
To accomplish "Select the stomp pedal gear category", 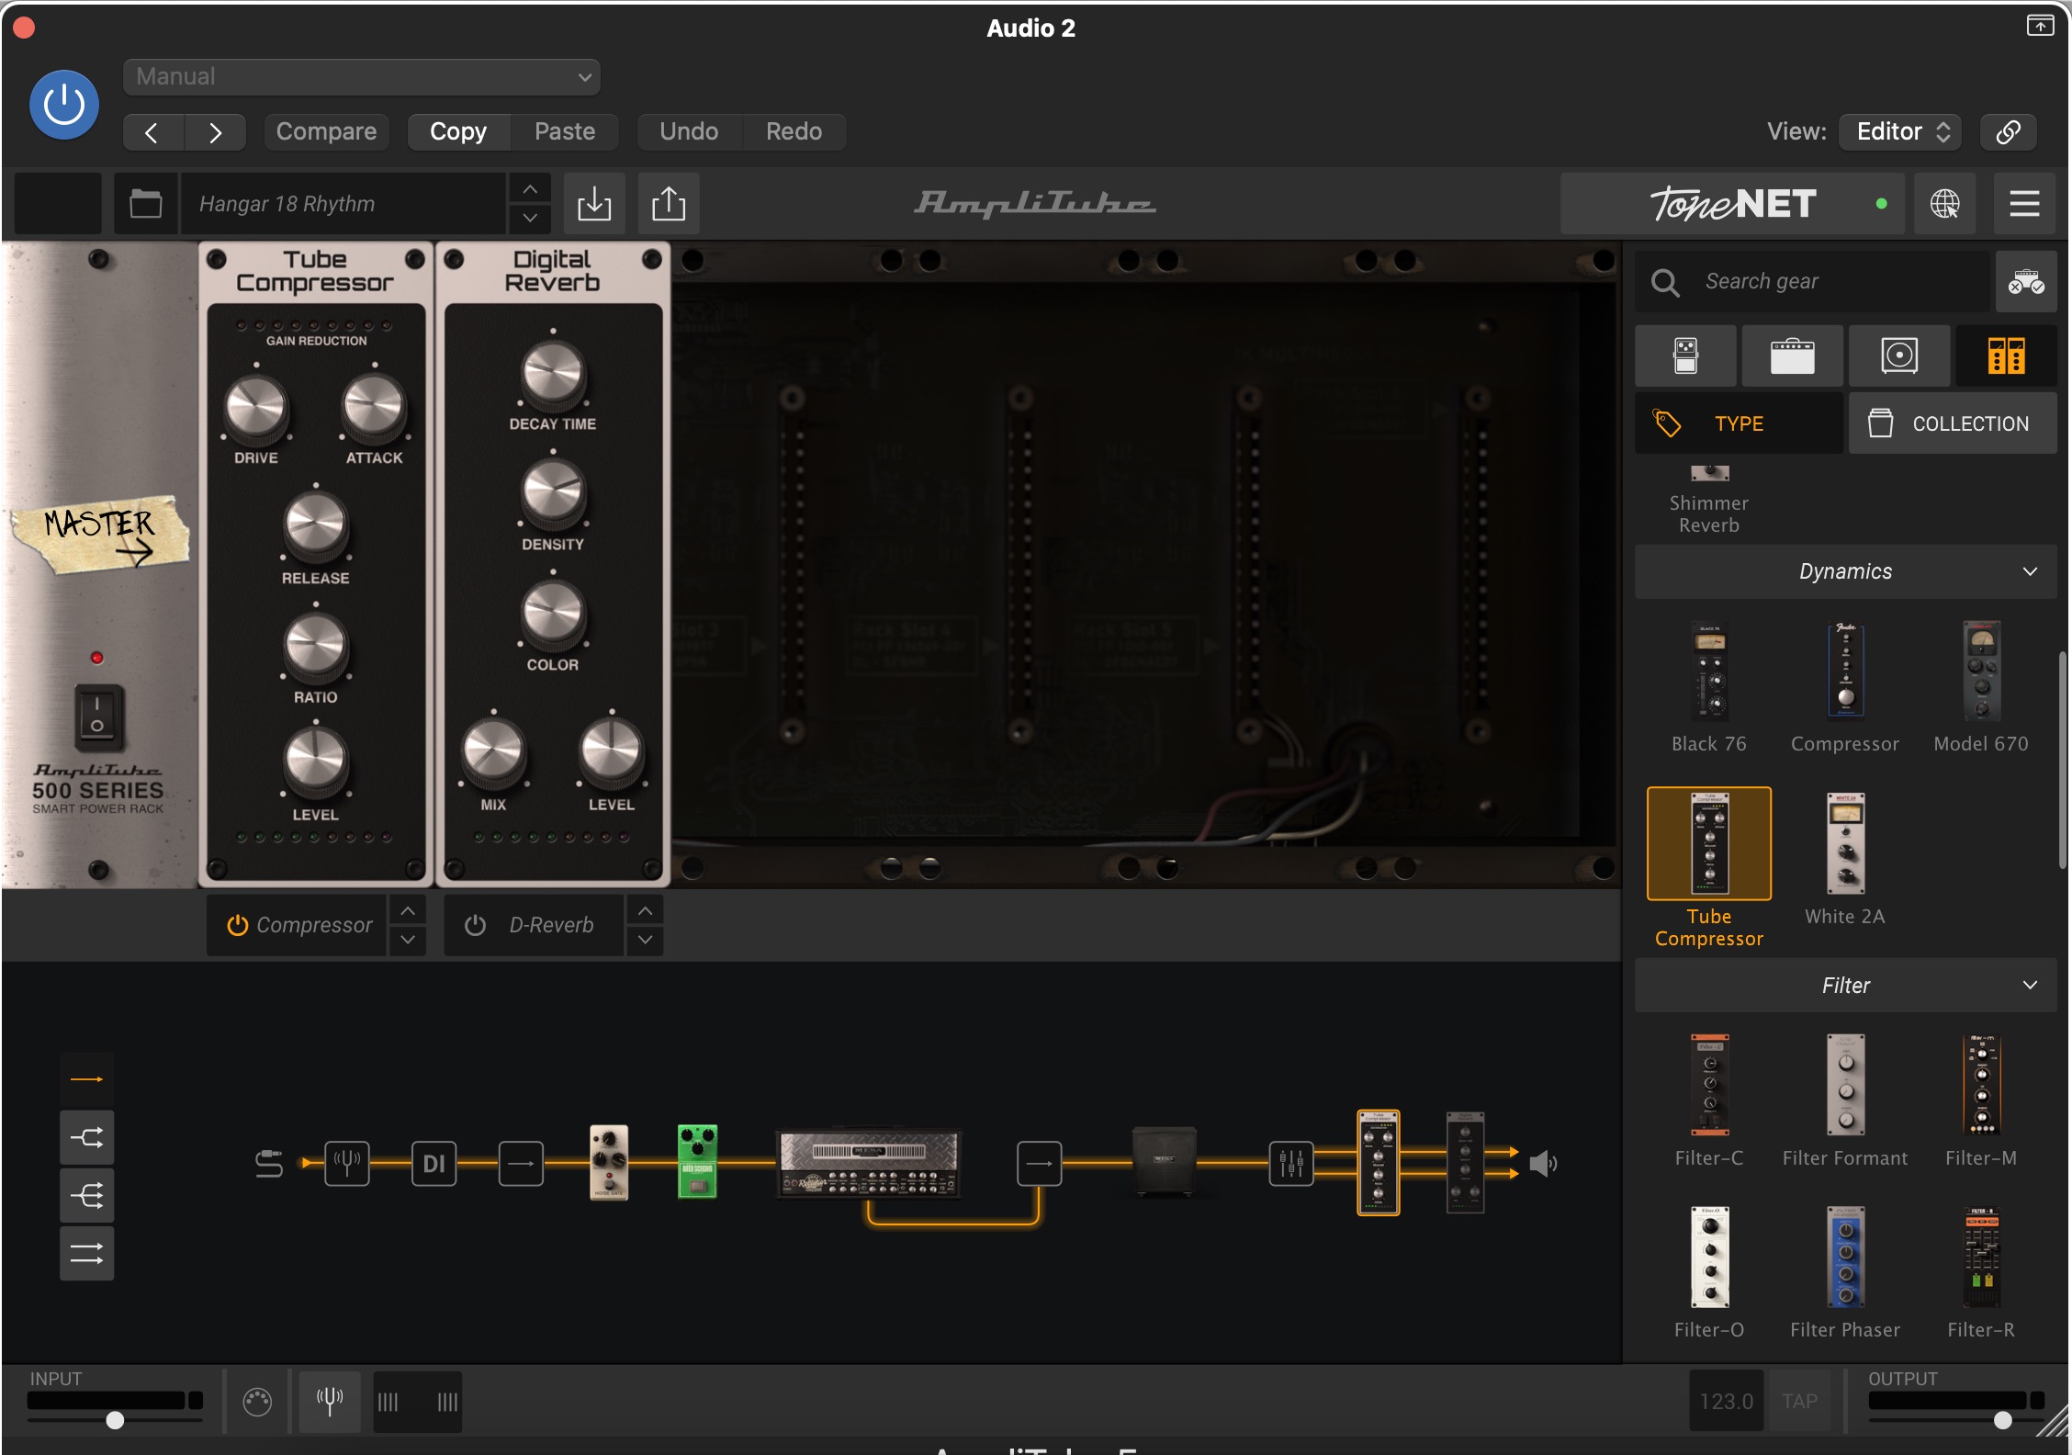I will click(x=1685, y=355).
